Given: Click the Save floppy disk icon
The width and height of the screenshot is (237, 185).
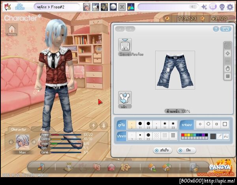Looking at the screenshot, I should [x=125, y=45].
